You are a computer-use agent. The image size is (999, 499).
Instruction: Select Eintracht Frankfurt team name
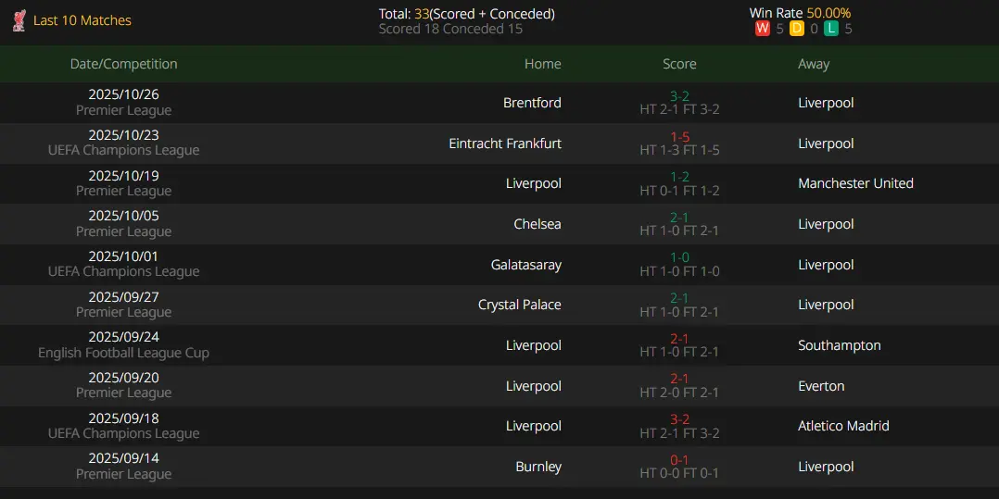click(x=505, y=143)
